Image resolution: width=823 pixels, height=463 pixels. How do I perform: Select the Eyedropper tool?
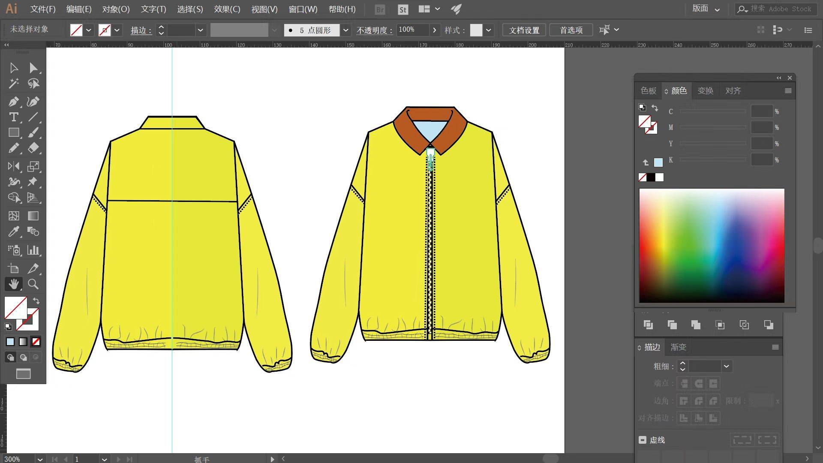pyautogui.click(x=14, y=231)
